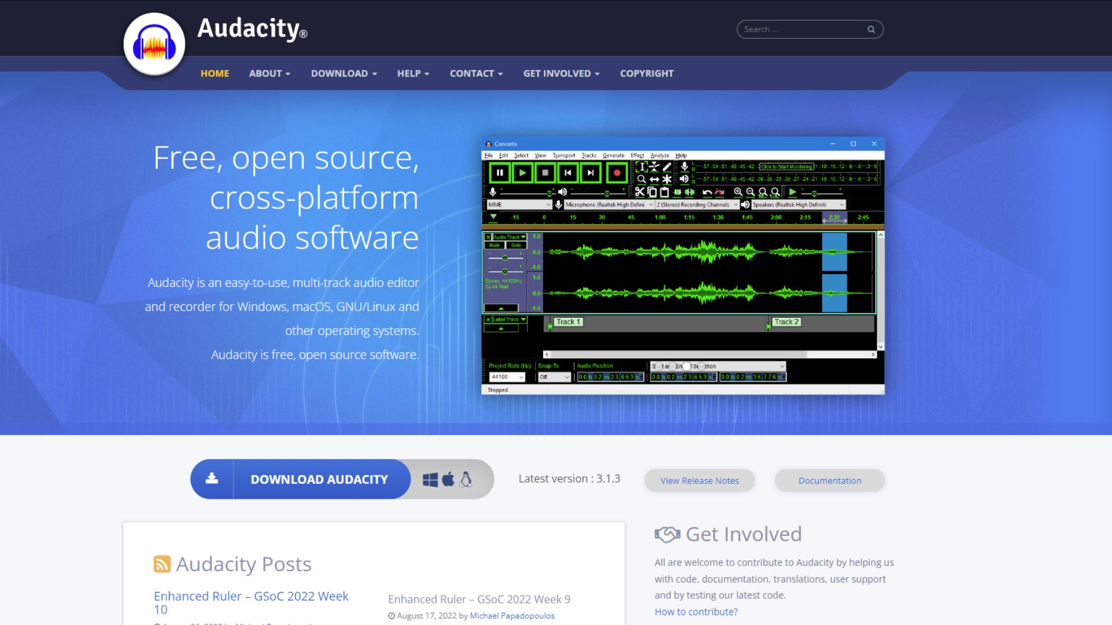Click the Apple logo icon

pyautogui.click(x=448, y=479)
